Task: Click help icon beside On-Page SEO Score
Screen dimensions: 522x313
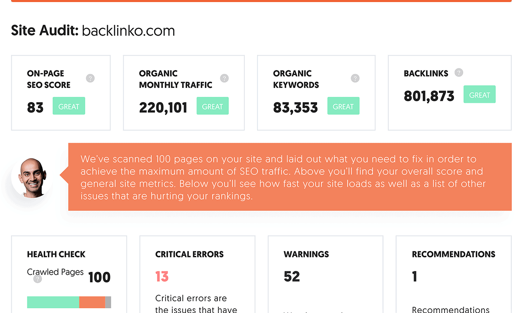Action: [90, 78]
